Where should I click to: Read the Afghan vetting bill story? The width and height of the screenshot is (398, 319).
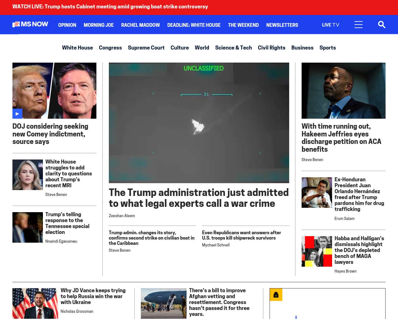click(x=219, y=302)
